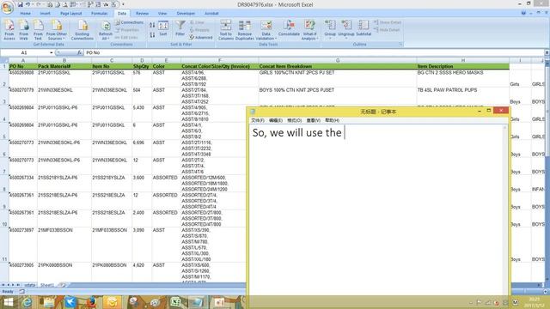Select the 'Concat Item Breakdown' header cell
The image size is (550, 309).
(x=338, y=66)
